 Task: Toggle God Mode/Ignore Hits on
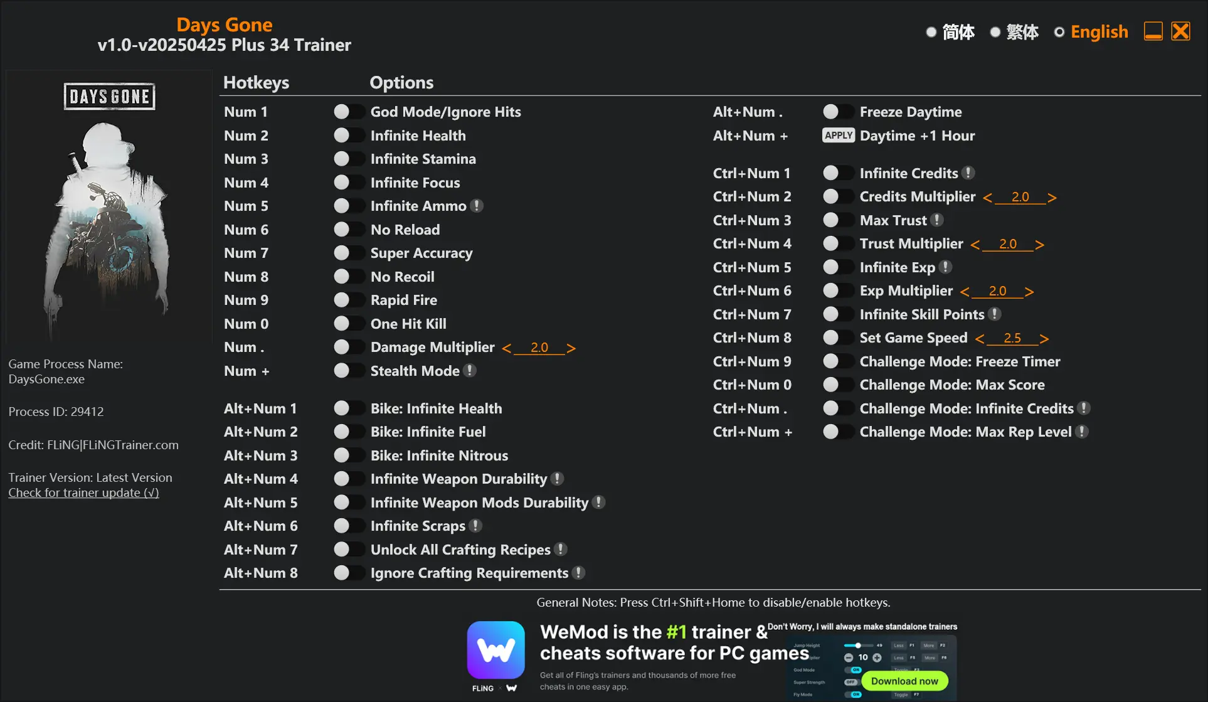tap(349, 112)
